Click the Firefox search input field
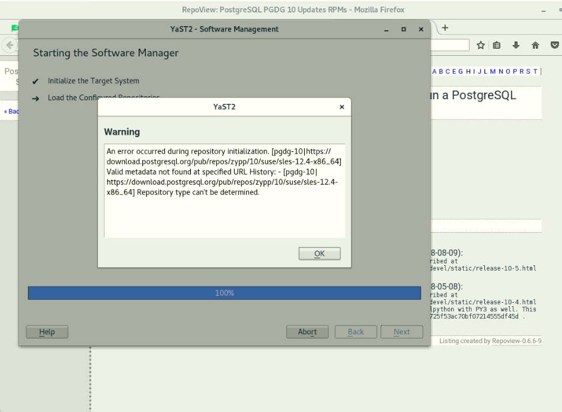The width and height of the screenshot is (562, 412). pos(451,45)
